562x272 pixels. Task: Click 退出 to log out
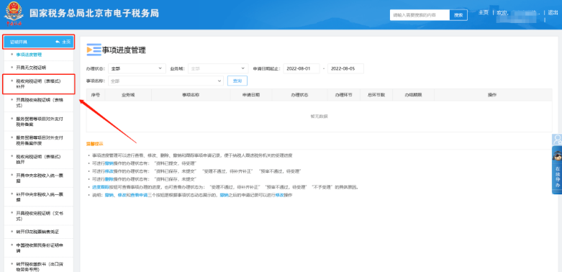(553, 12)
